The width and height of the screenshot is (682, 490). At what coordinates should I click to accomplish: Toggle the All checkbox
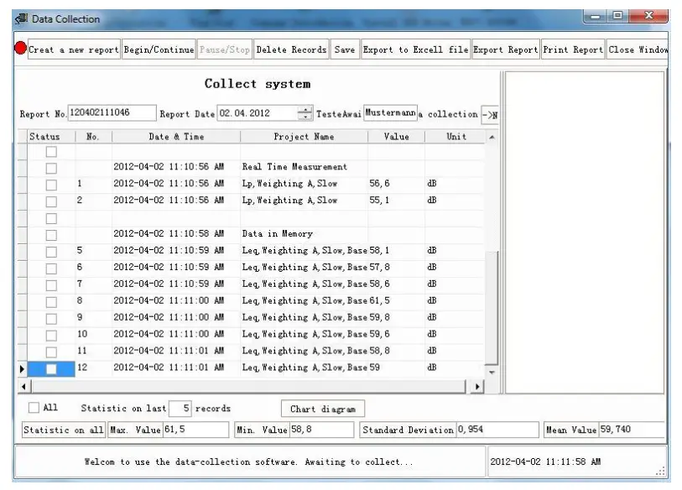pyautogui.click(x=34, y=408)
